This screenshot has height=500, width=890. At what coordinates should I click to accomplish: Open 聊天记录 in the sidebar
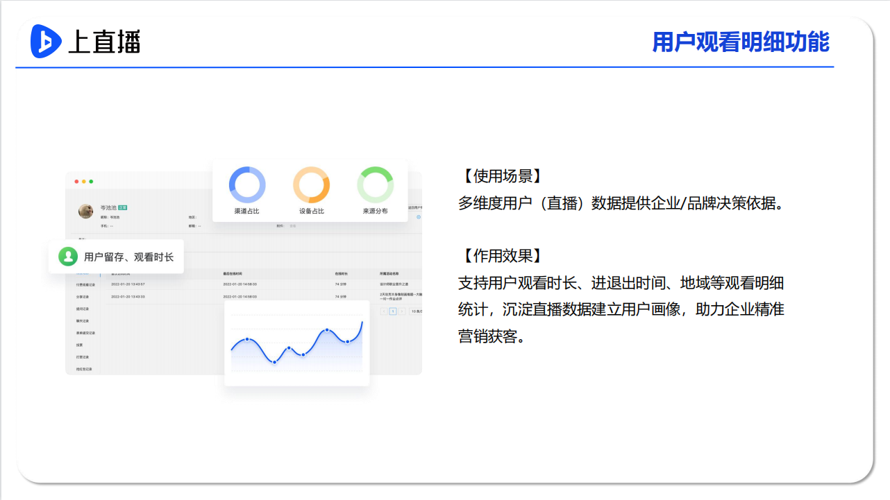click(x=83, y=321)
